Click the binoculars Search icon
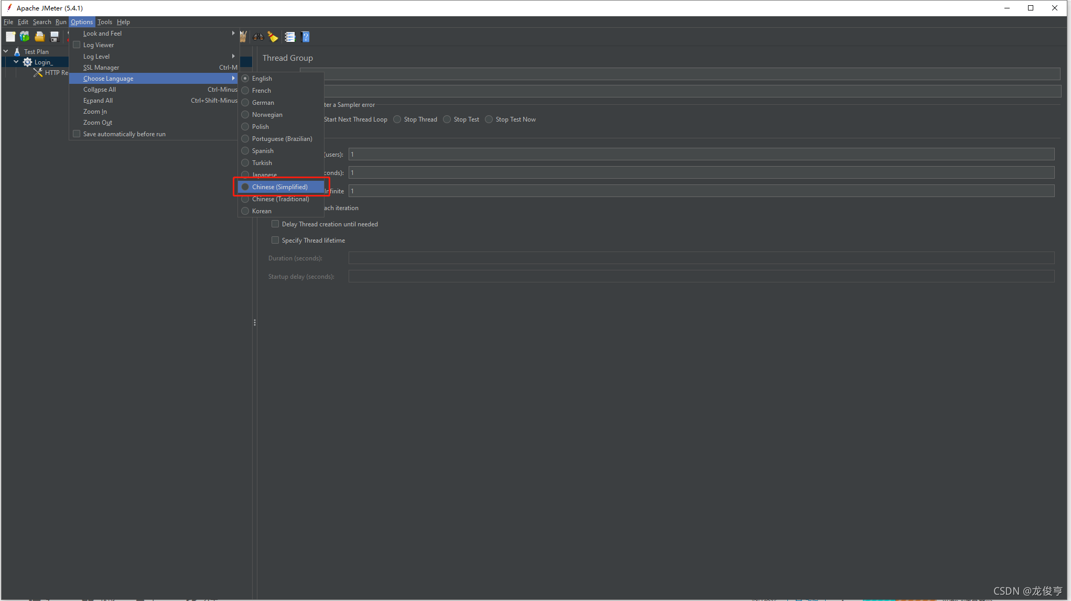This screenshot has width=1071, height=601. 258,37
